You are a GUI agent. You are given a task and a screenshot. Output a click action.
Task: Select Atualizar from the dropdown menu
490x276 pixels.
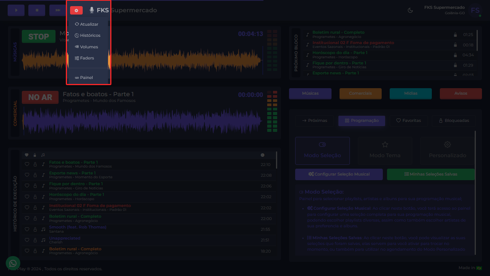pyautogui.click(x=87, y=24)
